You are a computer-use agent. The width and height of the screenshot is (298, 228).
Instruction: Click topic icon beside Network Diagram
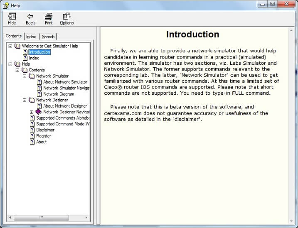click(x=39, y=94)
